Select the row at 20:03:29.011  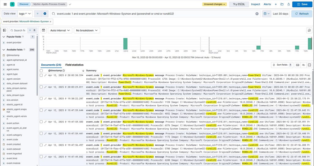click(x=41, y=87)
